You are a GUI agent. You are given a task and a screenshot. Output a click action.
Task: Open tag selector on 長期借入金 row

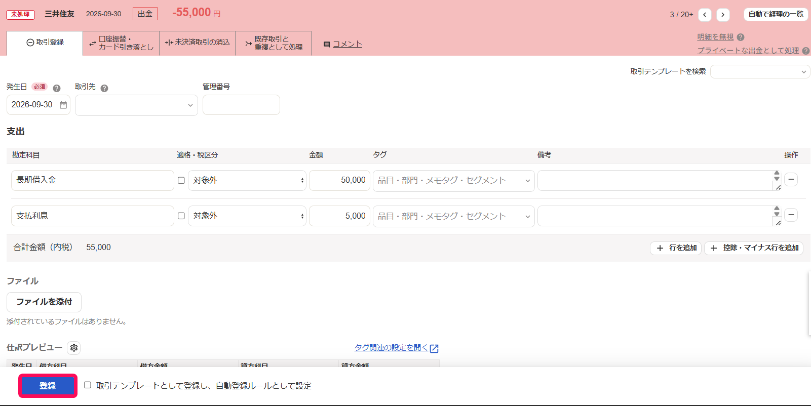[x=454, y=181]
